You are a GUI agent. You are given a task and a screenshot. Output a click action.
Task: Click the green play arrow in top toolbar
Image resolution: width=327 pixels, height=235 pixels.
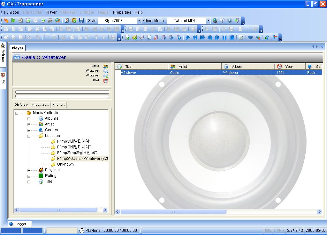(13, 20)
